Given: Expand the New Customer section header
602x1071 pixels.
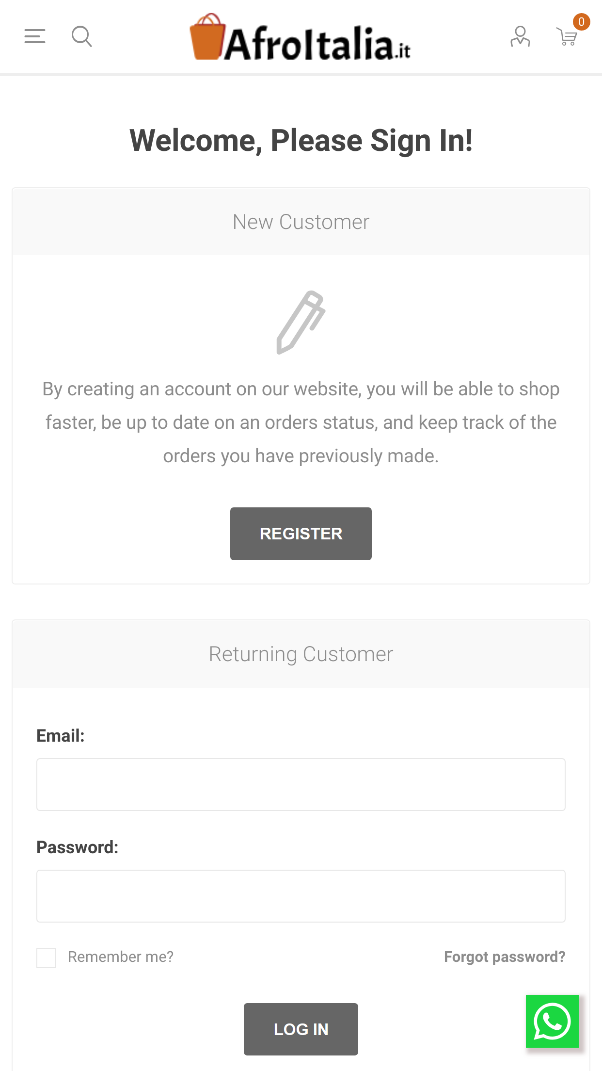Looking at the screenshot, I should pyautogui.click(x=301, y=222).
